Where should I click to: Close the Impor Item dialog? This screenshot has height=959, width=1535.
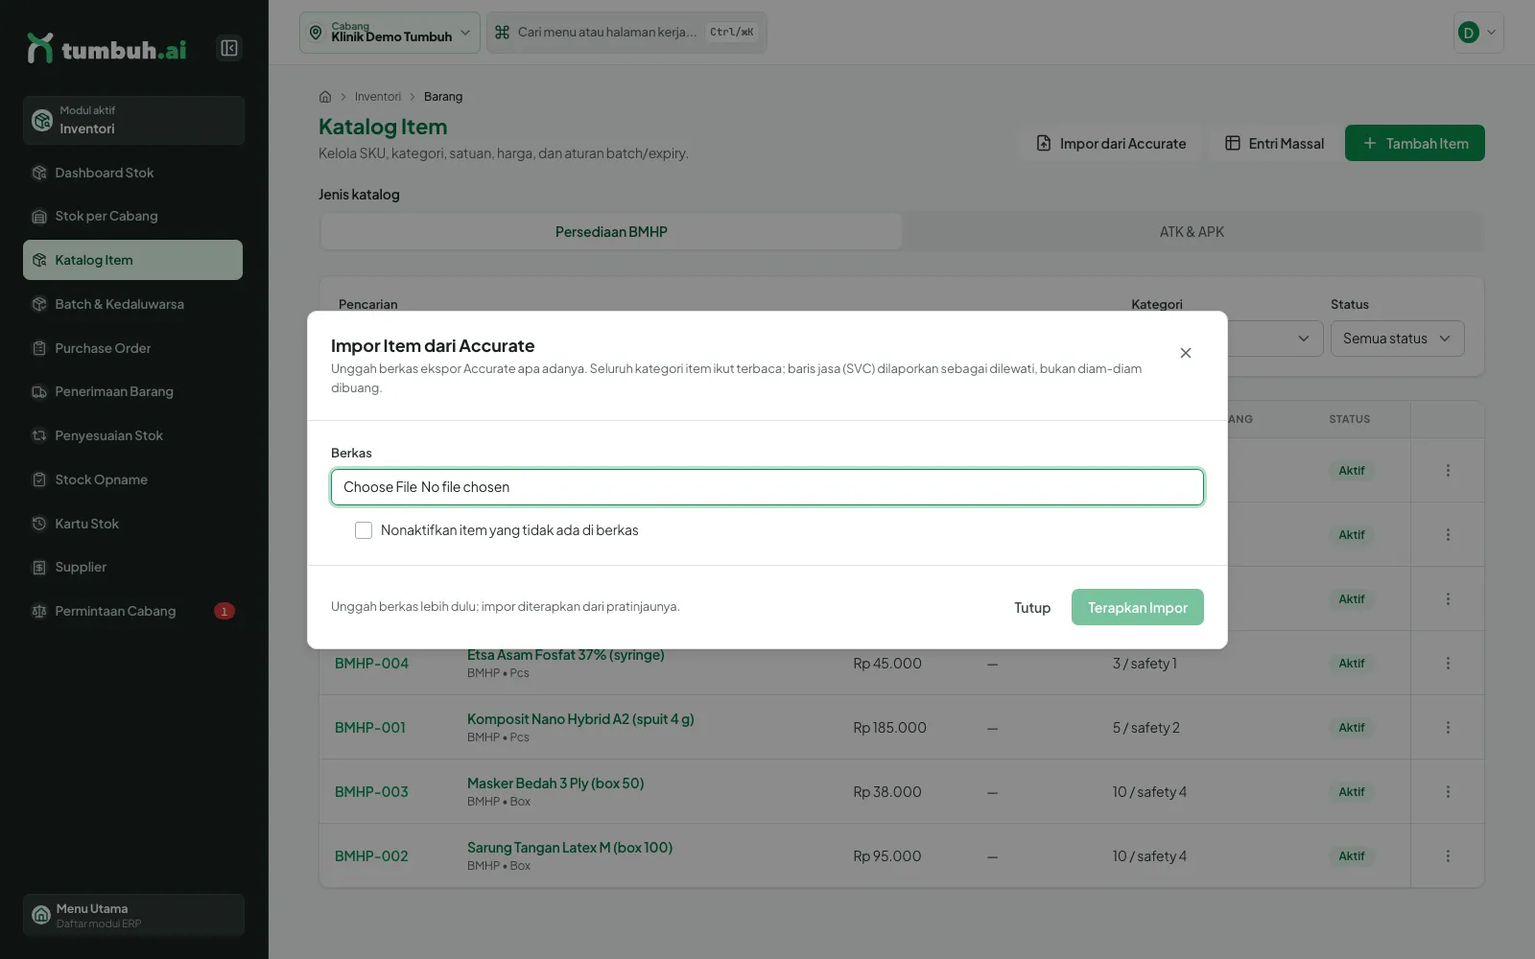tap(1186, 353)
